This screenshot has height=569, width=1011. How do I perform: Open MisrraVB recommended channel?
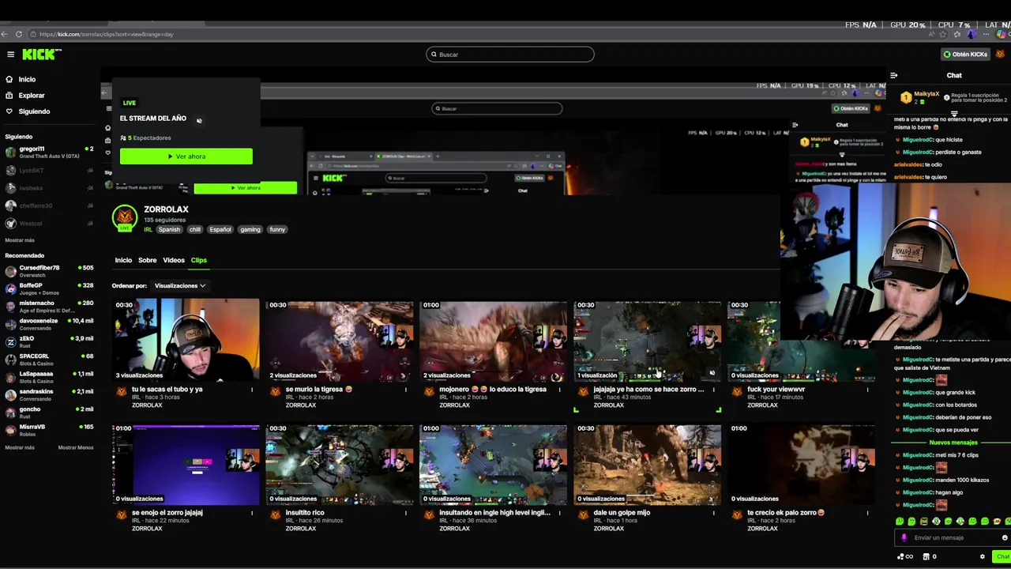coord(49,430)
